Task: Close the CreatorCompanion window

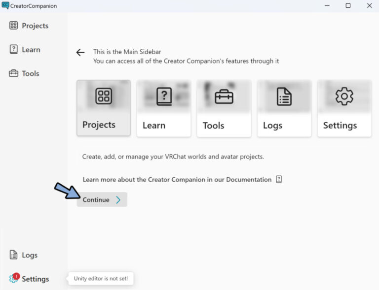Action: (x=370, y=6)
